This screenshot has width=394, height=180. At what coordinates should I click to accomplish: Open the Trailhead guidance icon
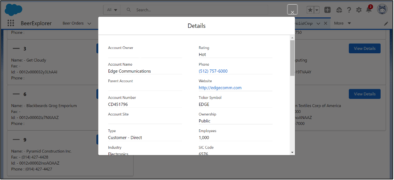coord(339,10)
